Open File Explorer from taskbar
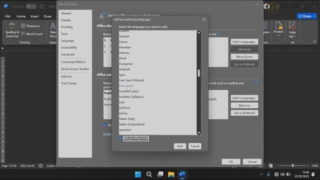Screen dimensions: 320x180 (x=171, y=174)
